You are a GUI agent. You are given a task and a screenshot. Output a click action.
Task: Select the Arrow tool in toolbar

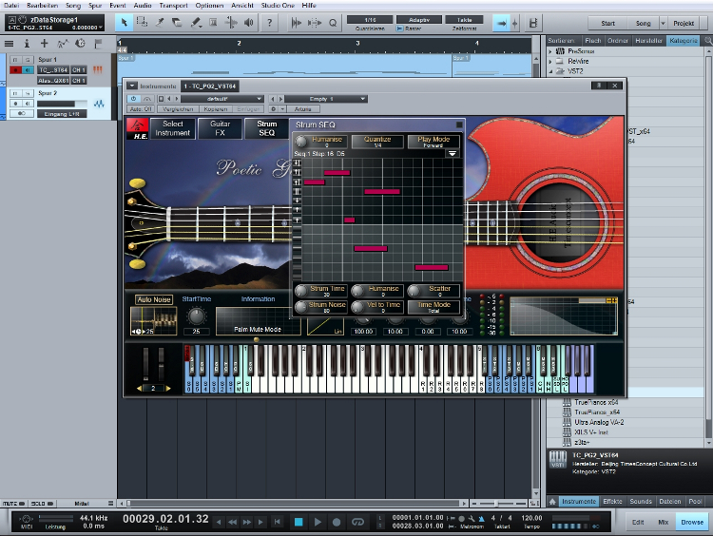(x=125, y=22)
